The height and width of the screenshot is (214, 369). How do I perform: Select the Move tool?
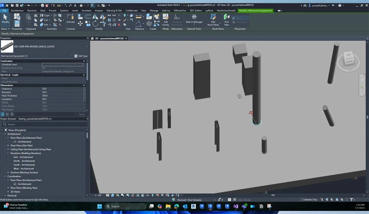tap(80, 23)
